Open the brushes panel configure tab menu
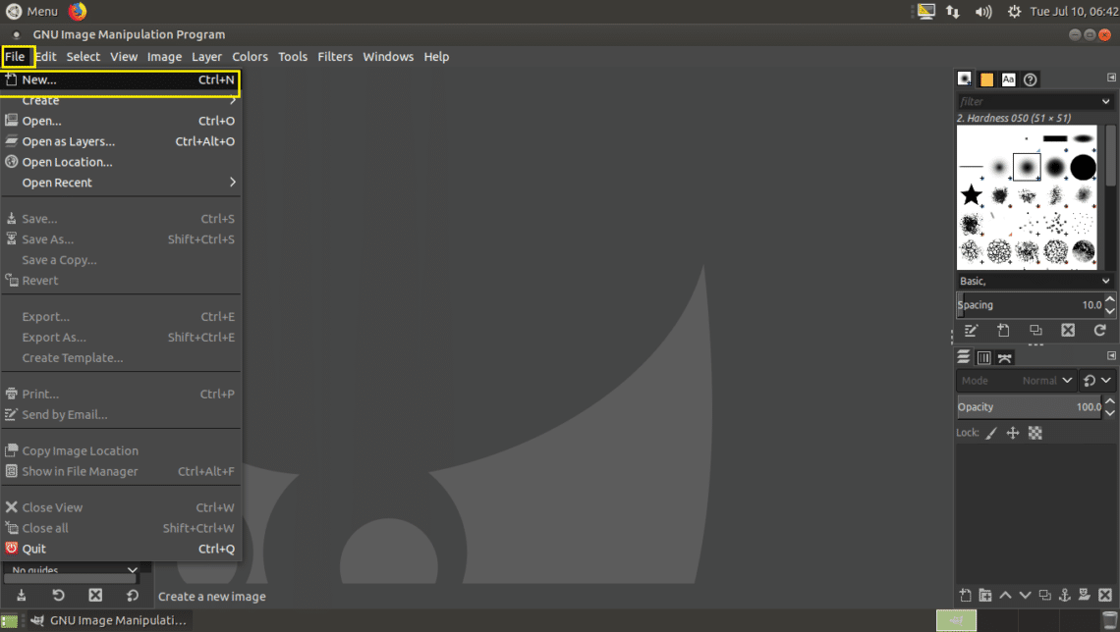This screenshot has height=632, width=1120. pos(1111,78)
